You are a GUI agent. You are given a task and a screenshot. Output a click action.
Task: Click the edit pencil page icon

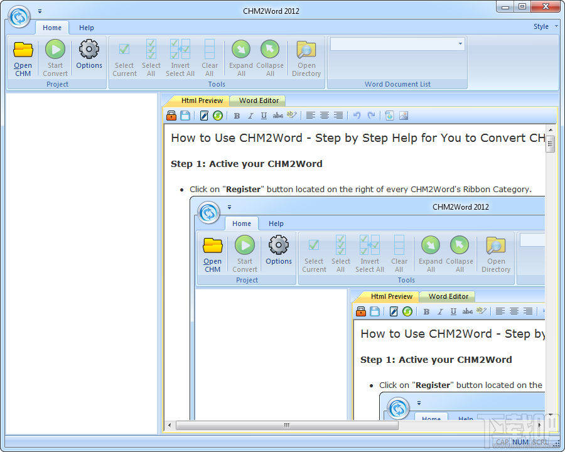204,116
